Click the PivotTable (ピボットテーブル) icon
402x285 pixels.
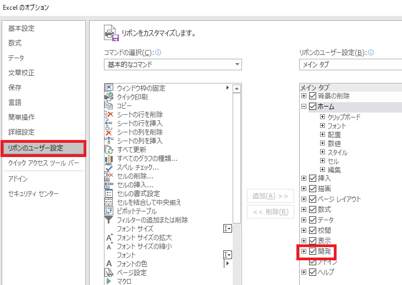(x=109, y=211)
